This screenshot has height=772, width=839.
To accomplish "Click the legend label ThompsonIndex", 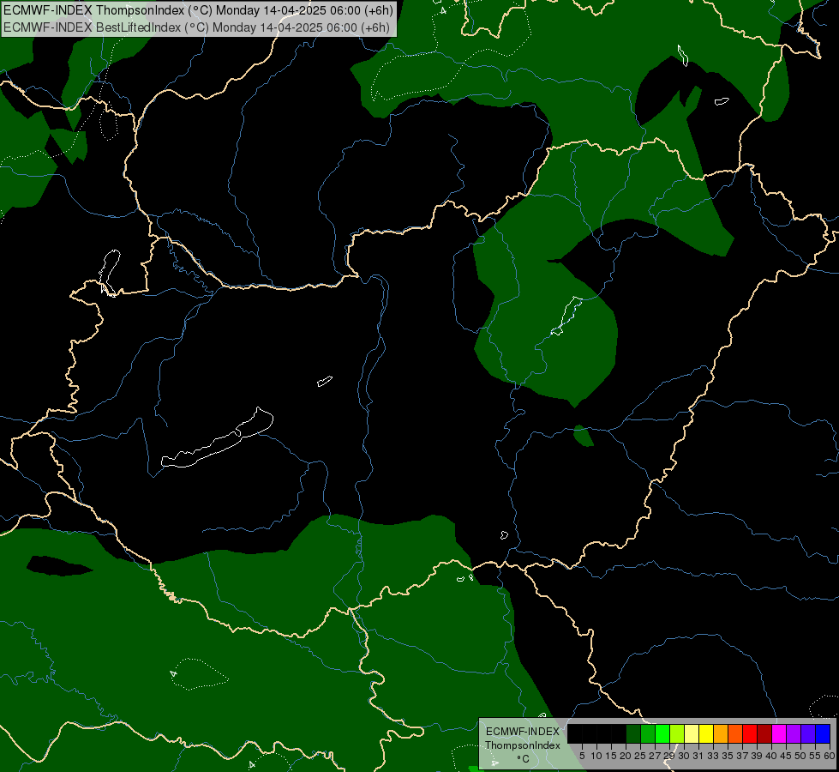I will pyautogui.click(x=522, y=745).
